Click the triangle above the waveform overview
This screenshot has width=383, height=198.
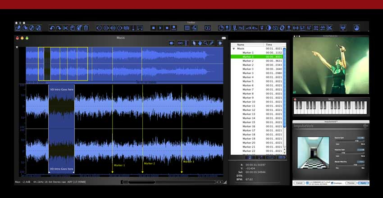[x=17, y=47]
